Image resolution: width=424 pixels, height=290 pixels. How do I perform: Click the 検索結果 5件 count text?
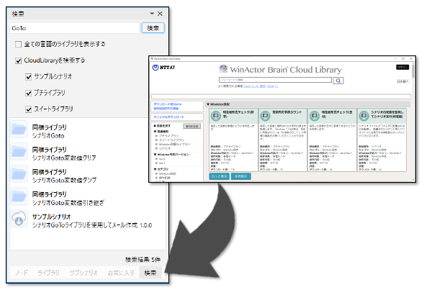click(143, 260)
